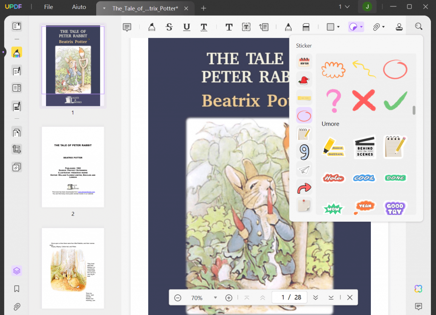Expand the shapes tool dropdown

click(338, 27)
